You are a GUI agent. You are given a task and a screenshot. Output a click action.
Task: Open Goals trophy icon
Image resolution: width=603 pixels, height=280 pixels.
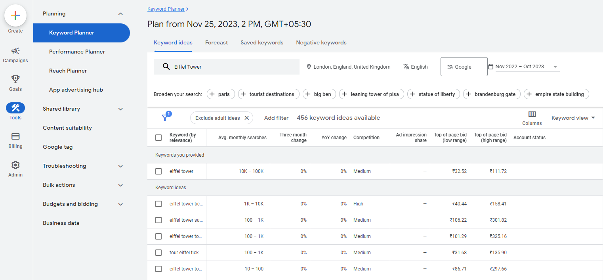click(15, 79)
